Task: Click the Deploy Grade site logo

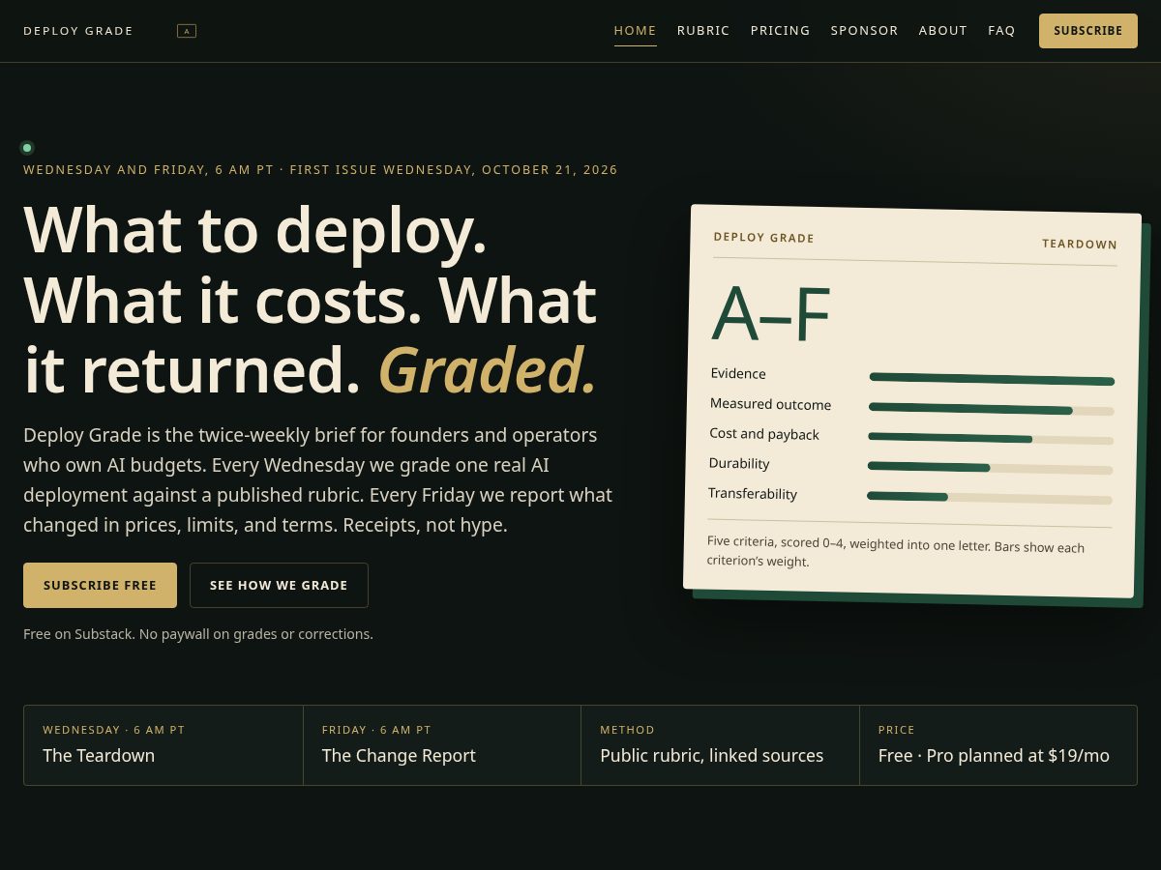Action: click(78, 31)
